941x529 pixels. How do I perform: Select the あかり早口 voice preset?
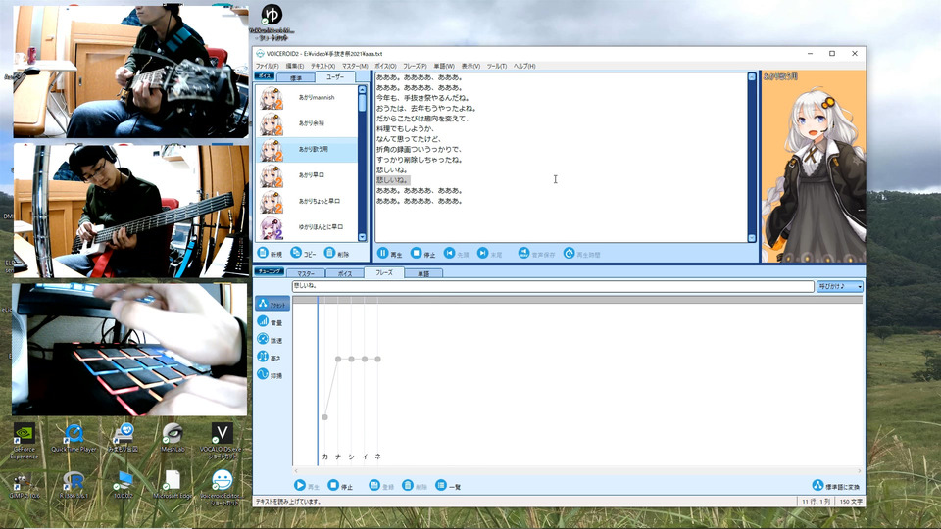tap(307, 175)
